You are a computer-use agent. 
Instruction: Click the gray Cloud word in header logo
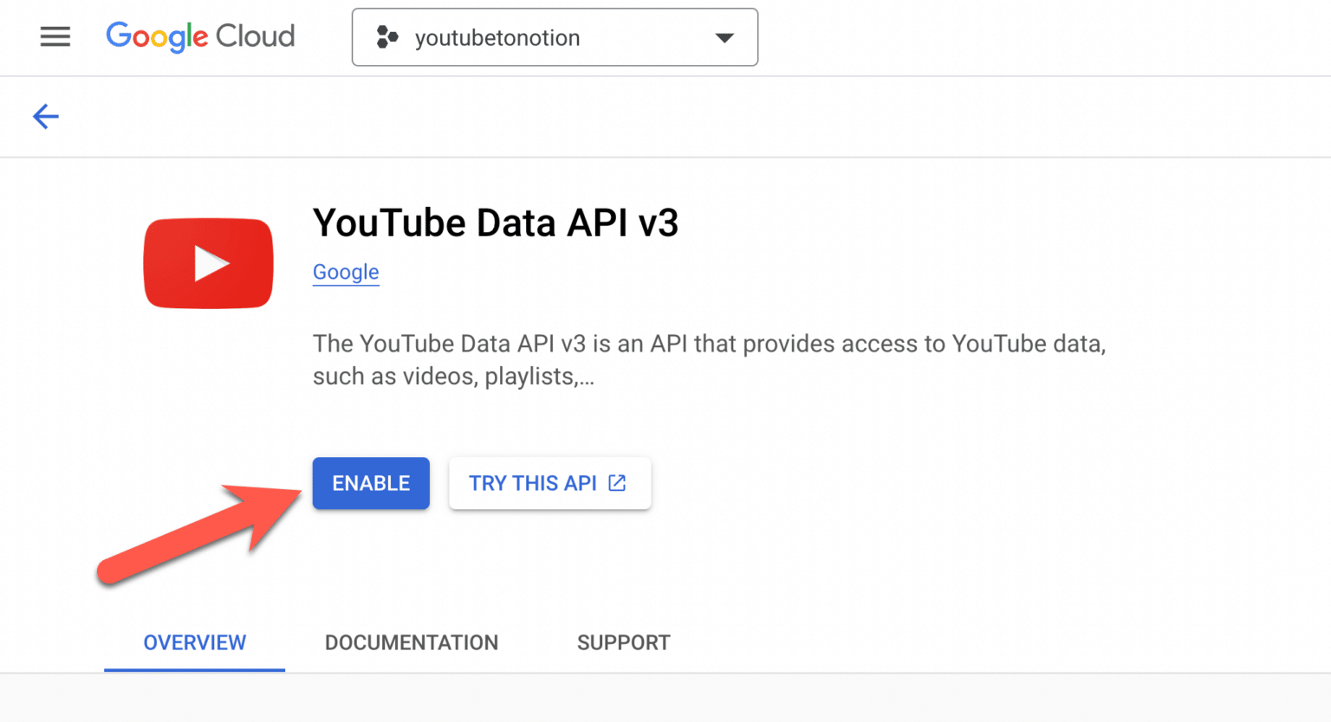click(x=256, y=36)
